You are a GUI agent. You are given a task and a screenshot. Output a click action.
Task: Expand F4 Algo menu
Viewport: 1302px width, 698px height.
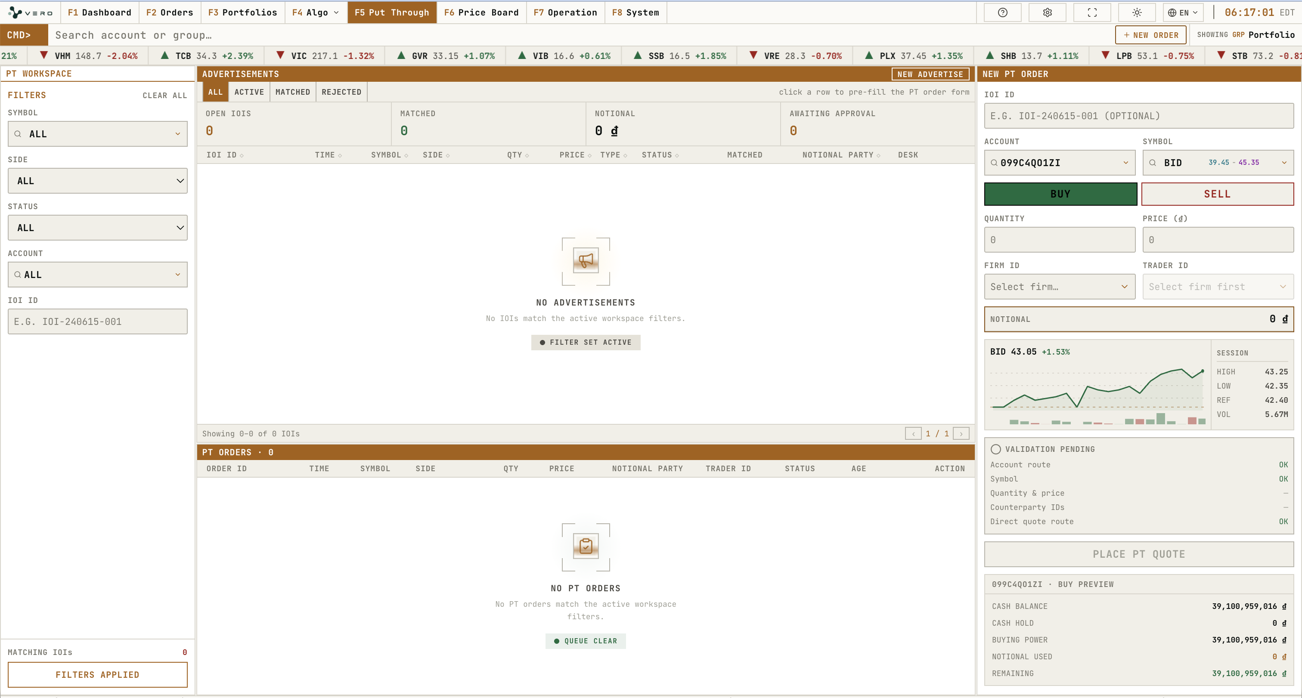(x=316, y=12)
